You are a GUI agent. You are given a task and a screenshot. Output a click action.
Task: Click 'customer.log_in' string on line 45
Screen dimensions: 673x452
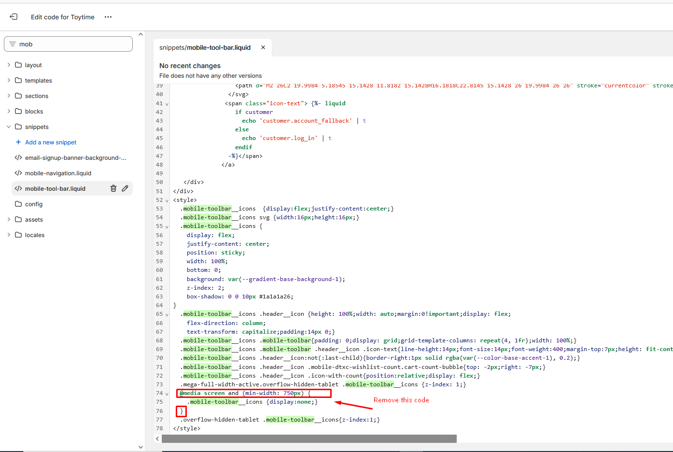289,138
